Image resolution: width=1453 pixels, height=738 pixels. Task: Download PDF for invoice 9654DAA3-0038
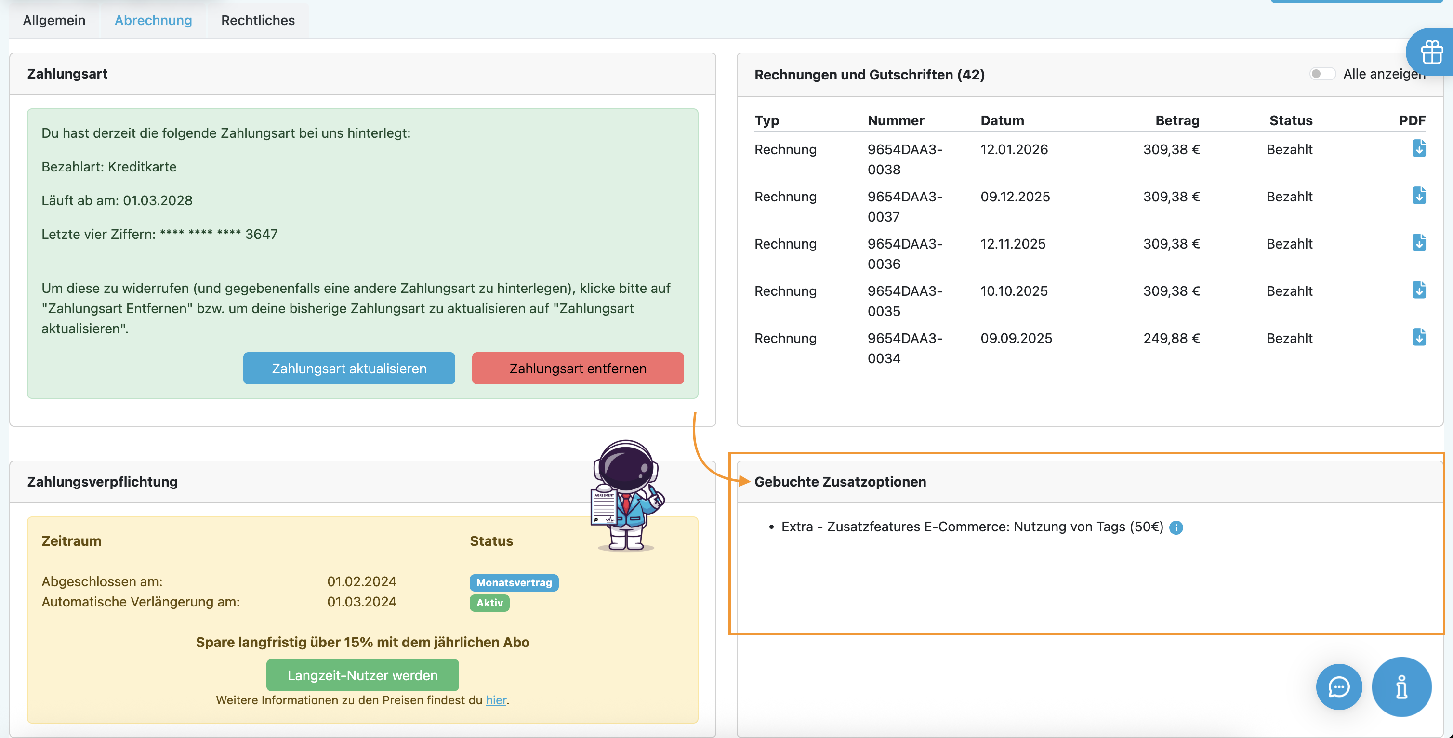tap(1419, 148)
